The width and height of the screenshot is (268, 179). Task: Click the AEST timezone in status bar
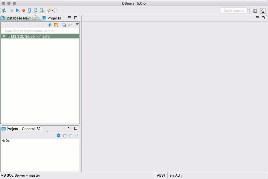point(161,175)
